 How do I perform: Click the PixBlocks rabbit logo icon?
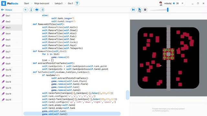coord(4,4)
